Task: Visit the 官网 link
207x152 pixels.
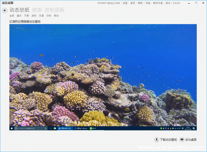Action: 133,3
